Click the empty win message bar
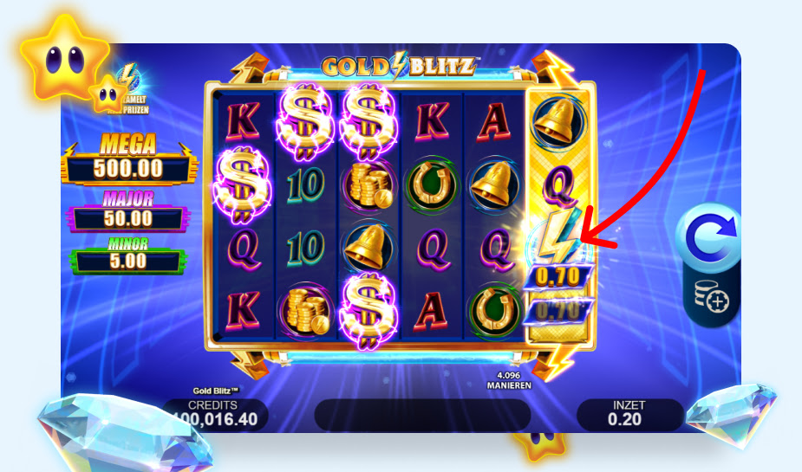Screen dimensions: 802x472 [422, 415]
